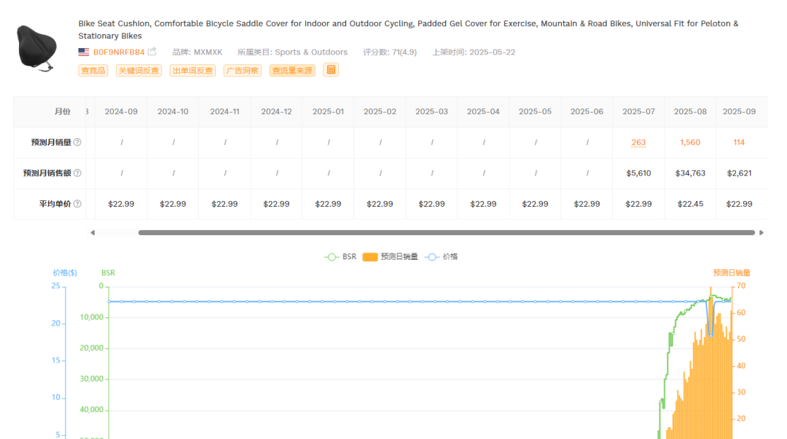The width and height of the screenshot is (787, 439).
Task: Click the 查竞品 button
Action: pyautogui.click(x=93, y=71)
